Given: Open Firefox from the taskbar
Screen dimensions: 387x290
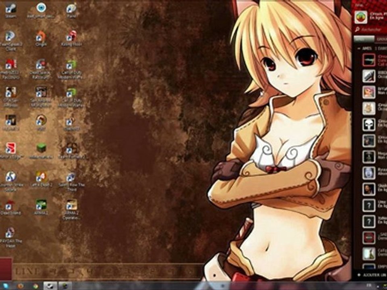Looking at the screenshot, I should tap(21, 286).
